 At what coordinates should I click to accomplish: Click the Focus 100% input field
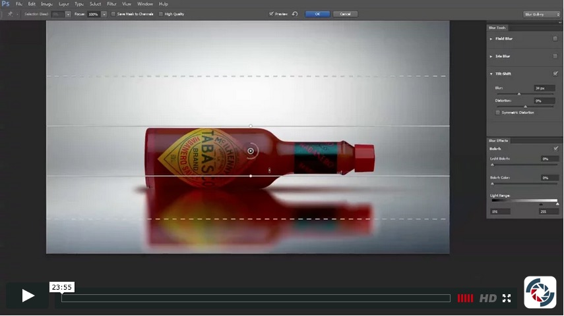[x=94, y=14]
